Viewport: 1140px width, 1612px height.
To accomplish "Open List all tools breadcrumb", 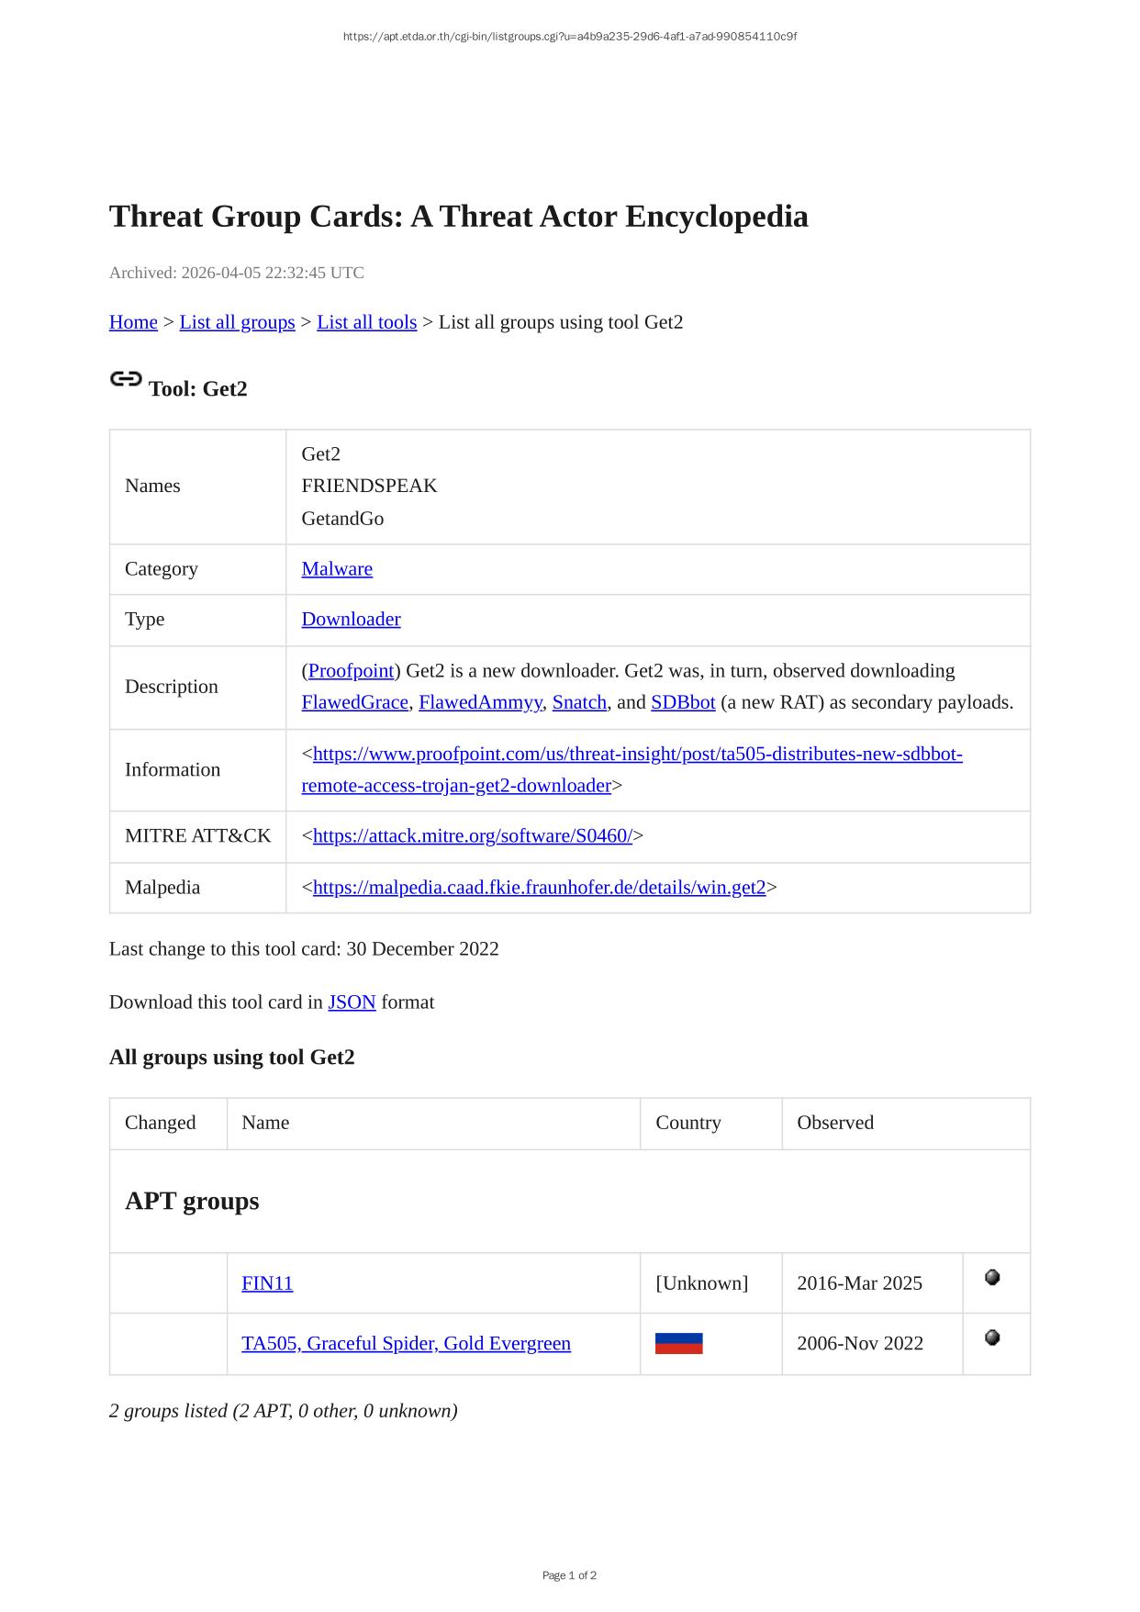I will point(366,322).
